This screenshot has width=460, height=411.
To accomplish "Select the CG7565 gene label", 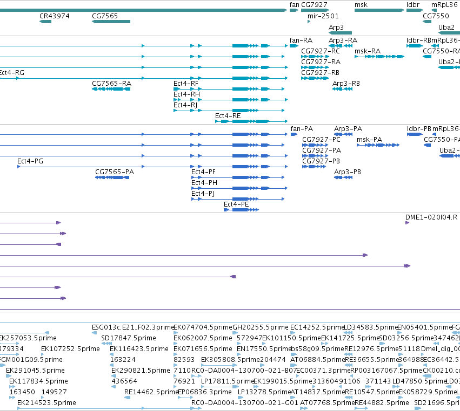I will 105,16.
